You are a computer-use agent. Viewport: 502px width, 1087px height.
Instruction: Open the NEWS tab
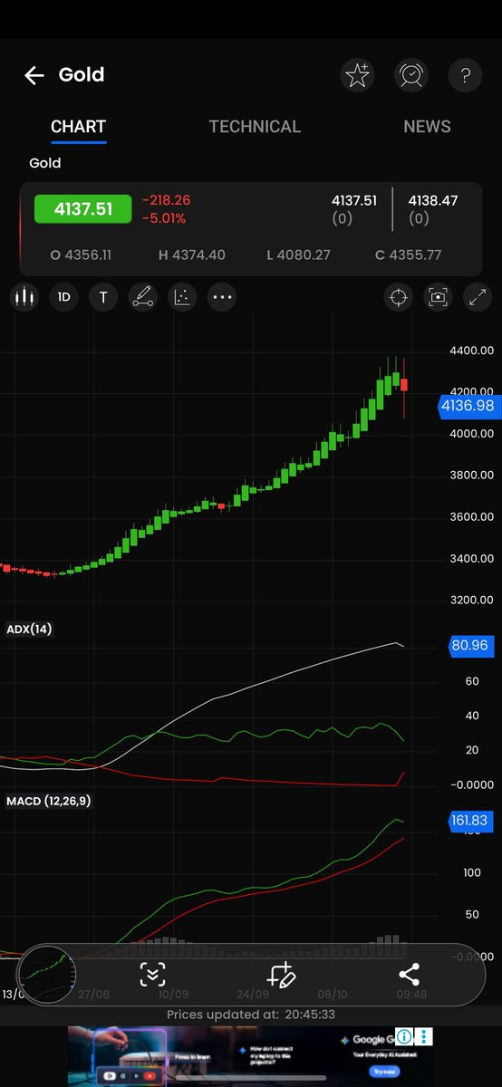[x=427, y=127]
